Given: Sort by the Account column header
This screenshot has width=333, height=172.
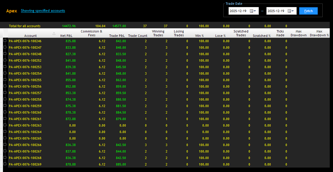Looking at the screenshot, I should click(30, 36).
